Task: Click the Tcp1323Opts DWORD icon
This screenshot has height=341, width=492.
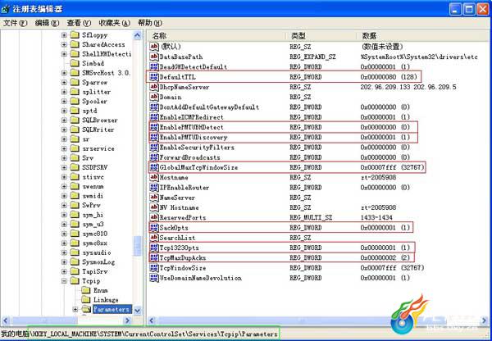Action: 154,248
